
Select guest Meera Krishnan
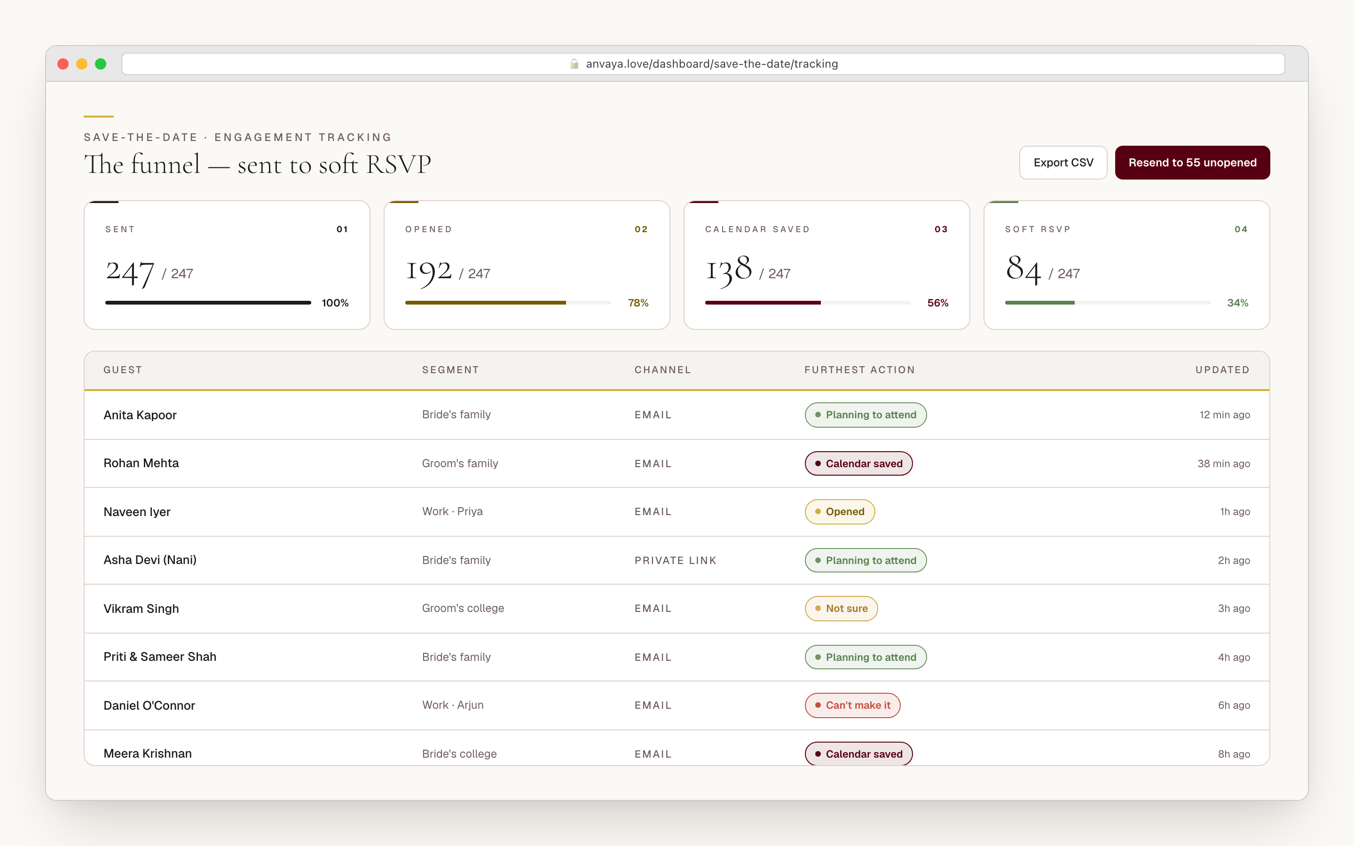[x=148, y=754]
